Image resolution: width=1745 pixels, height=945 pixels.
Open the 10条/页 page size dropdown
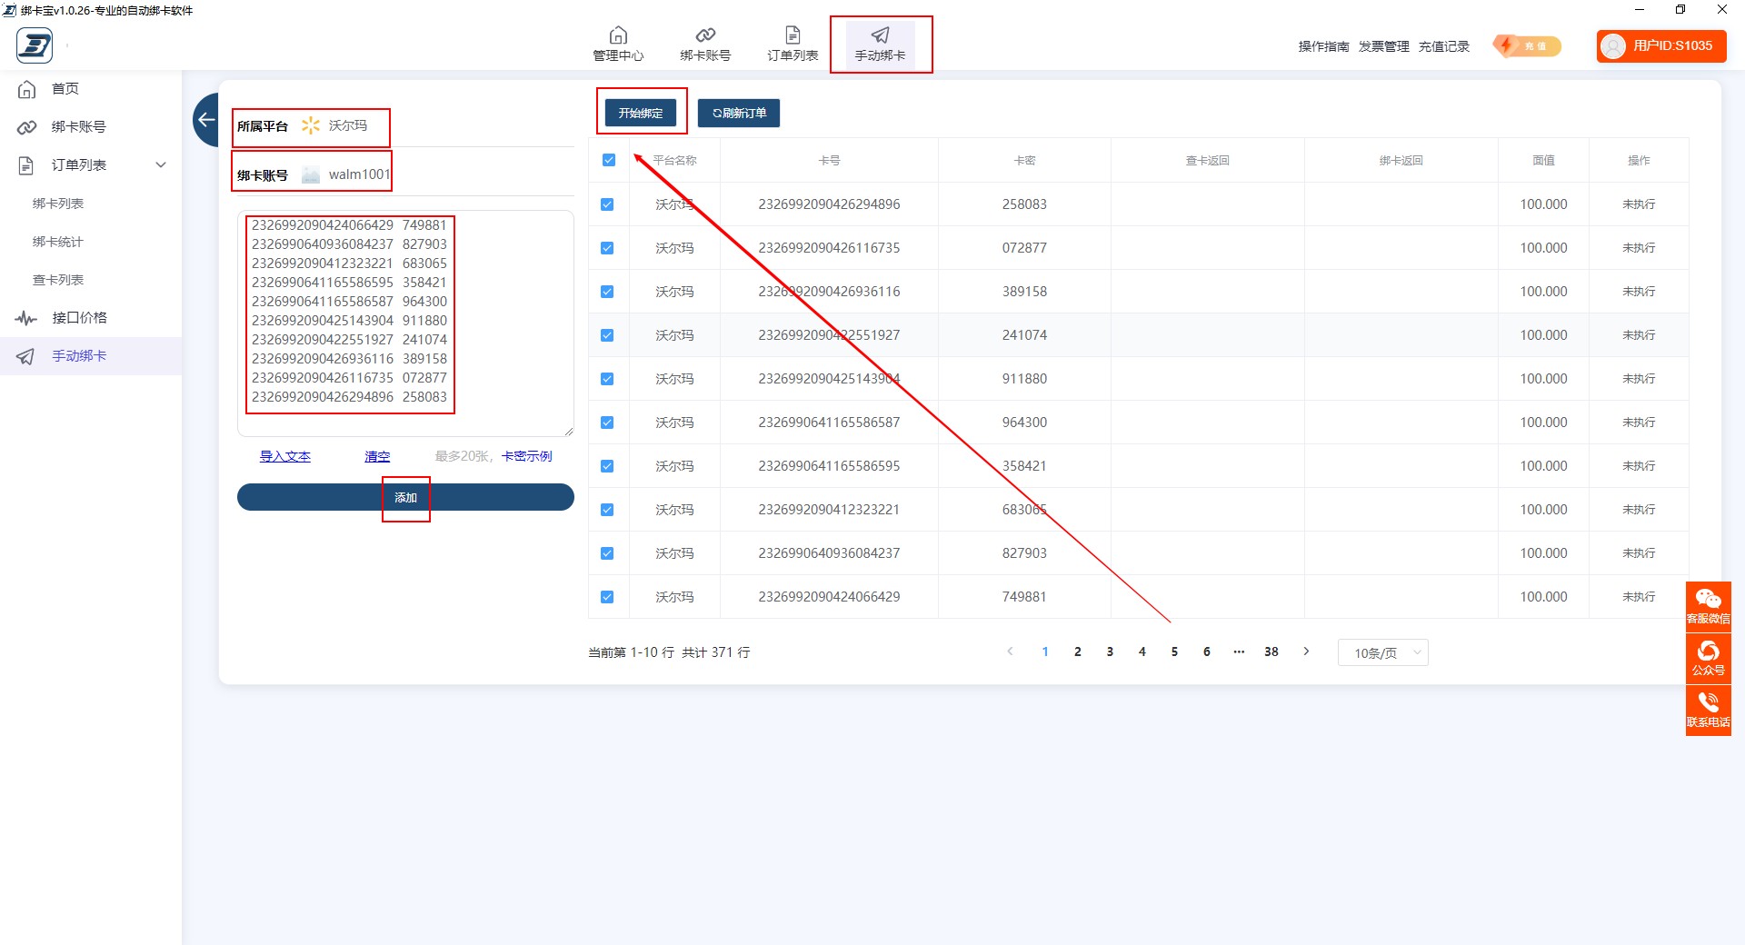click(x=1382, y=652)
